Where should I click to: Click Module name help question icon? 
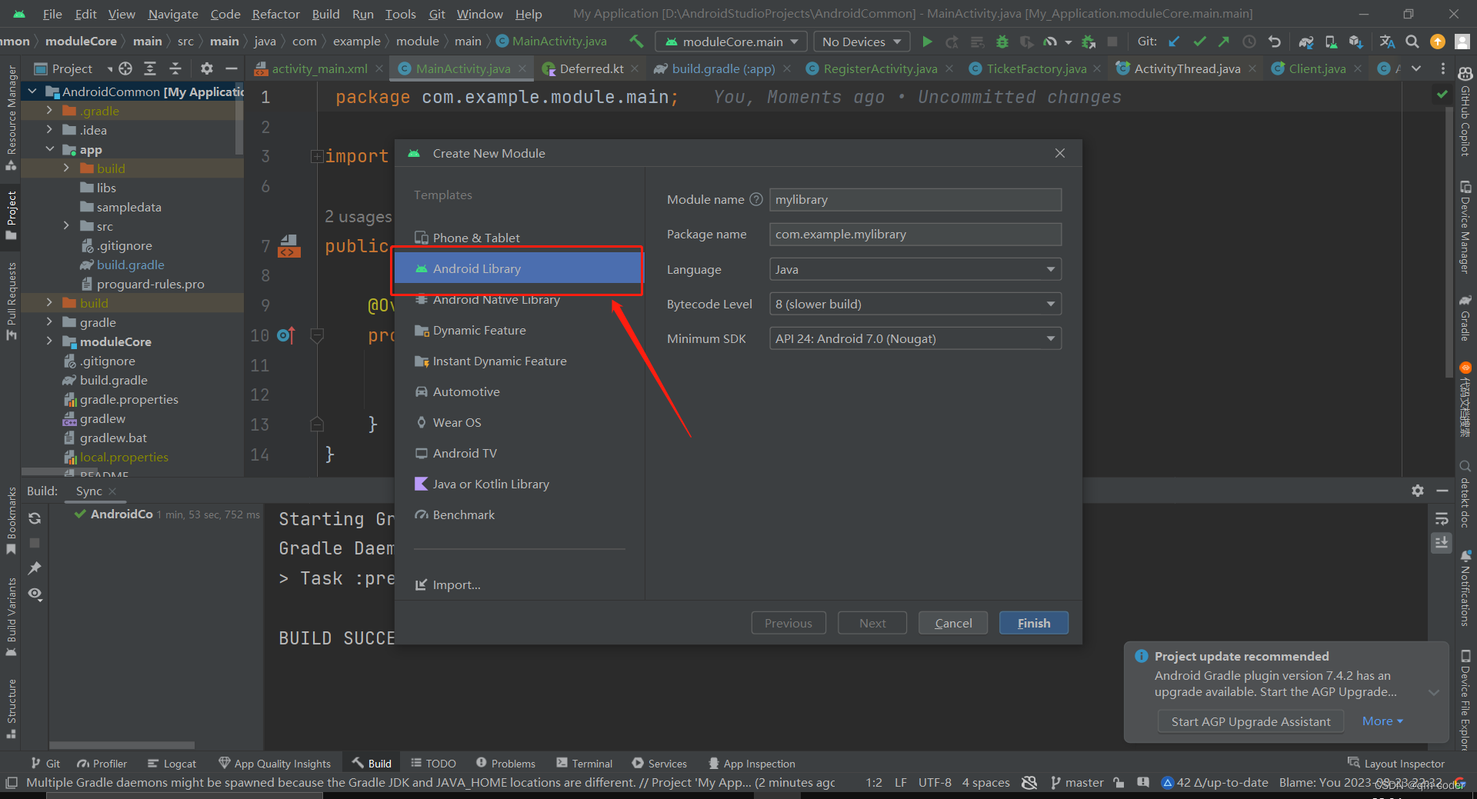(756, 199)
